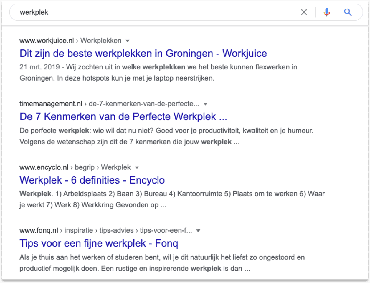This screenshot has width=370, height=283.
Task: Submit the search with the magnifier icon
Action: pos(348,12)
